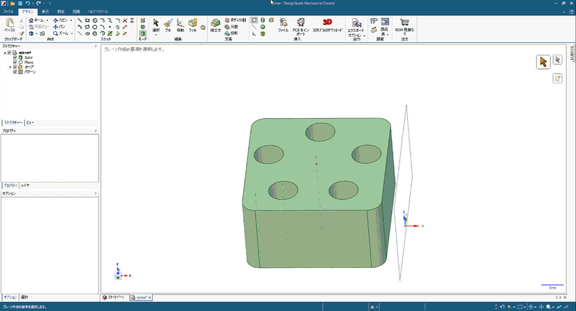Collapse the mirror root tree node
576x311 pixels.
[5, 53]
